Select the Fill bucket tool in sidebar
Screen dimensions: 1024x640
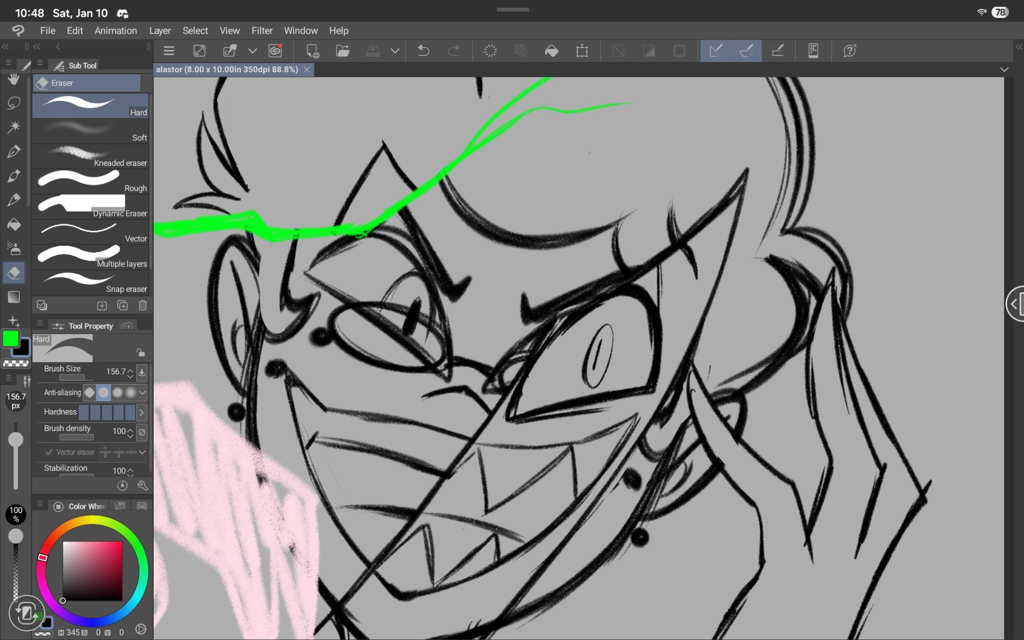pyautogui.click(x=14, y=224)
